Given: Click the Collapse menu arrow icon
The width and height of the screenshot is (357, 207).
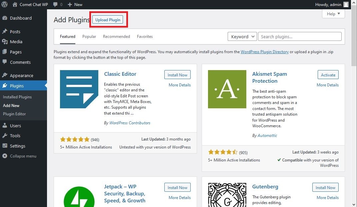Looking at the screenshot, I should (5, 156).
